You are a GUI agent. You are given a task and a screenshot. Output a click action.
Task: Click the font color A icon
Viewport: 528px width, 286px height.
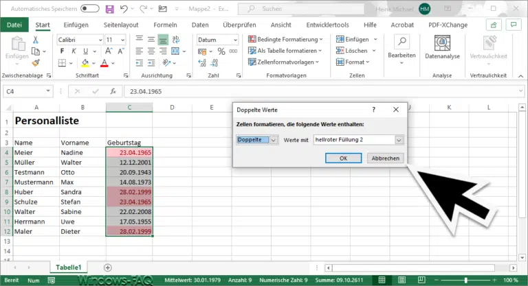[104, 63]
